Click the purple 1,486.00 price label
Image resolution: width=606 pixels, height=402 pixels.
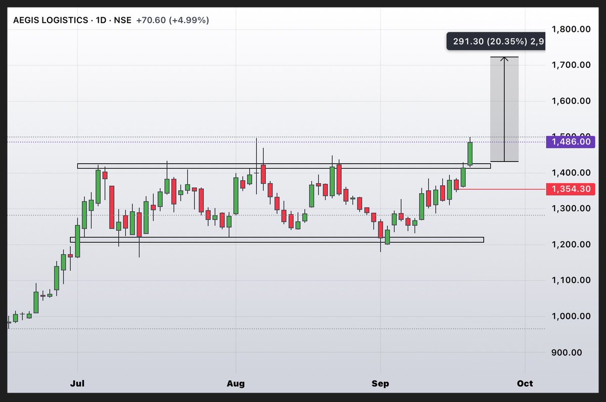point(571,142)
